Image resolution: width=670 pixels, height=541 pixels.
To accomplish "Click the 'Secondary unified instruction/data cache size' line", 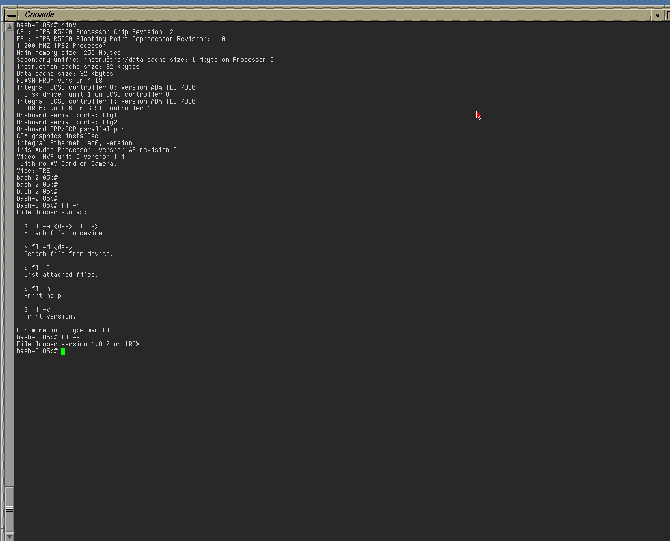I will click(x=145, y=60).
